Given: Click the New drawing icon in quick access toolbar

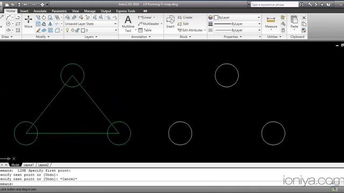Looking at the screenshot, I should coord(7,4).
